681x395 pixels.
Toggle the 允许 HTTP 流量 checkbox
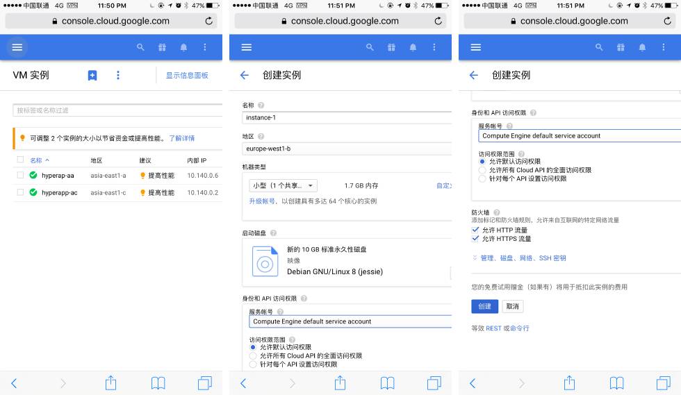pos(475,230)
